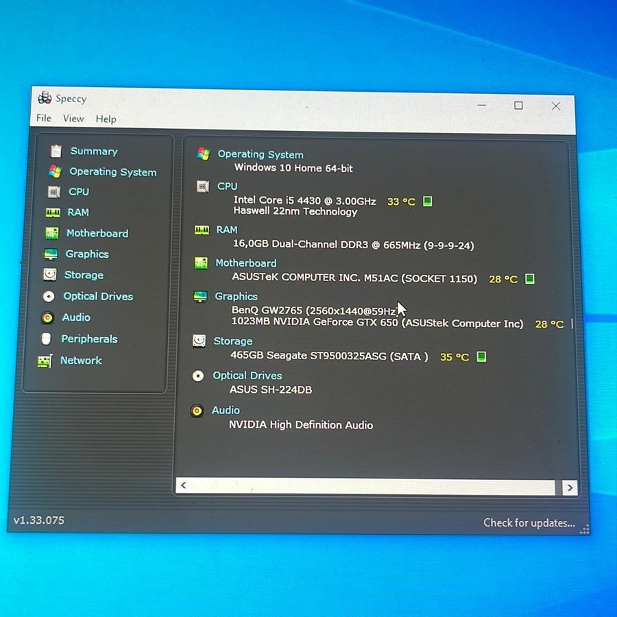Screen dimensions: 617x617
Task: Open Storage via the hard drive icon
Action: point(50,275)
